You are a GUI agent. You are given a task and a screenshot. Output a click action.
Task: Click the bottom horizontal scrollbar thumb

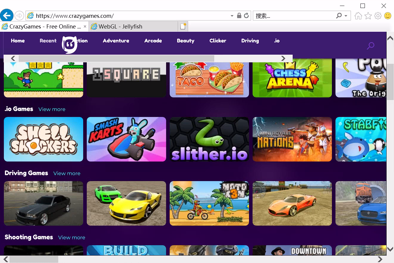tap(34, 259)
